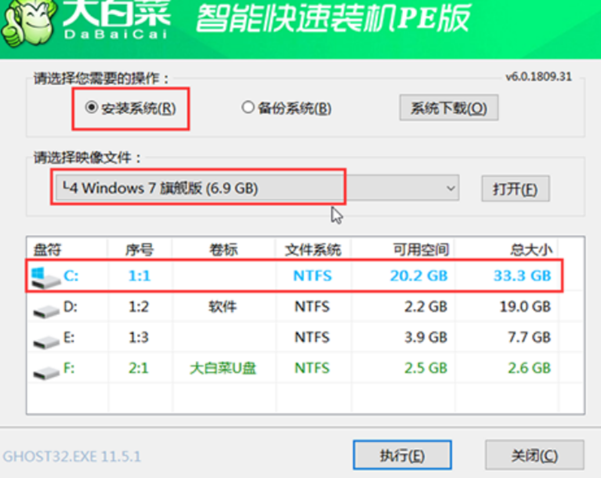This screenshot has height=478, width=601.
Task: Click the 19.0 GB total size cell
Action: pyautogui.click(x=526, y=306)
